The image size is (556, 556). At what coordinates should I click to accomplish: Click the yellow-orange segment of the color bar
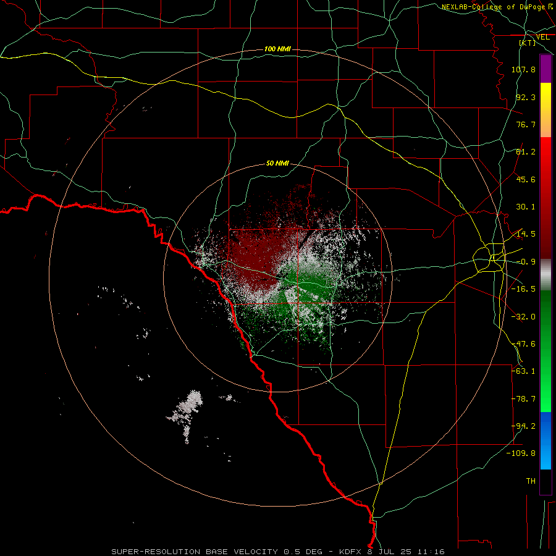(545, 110)
